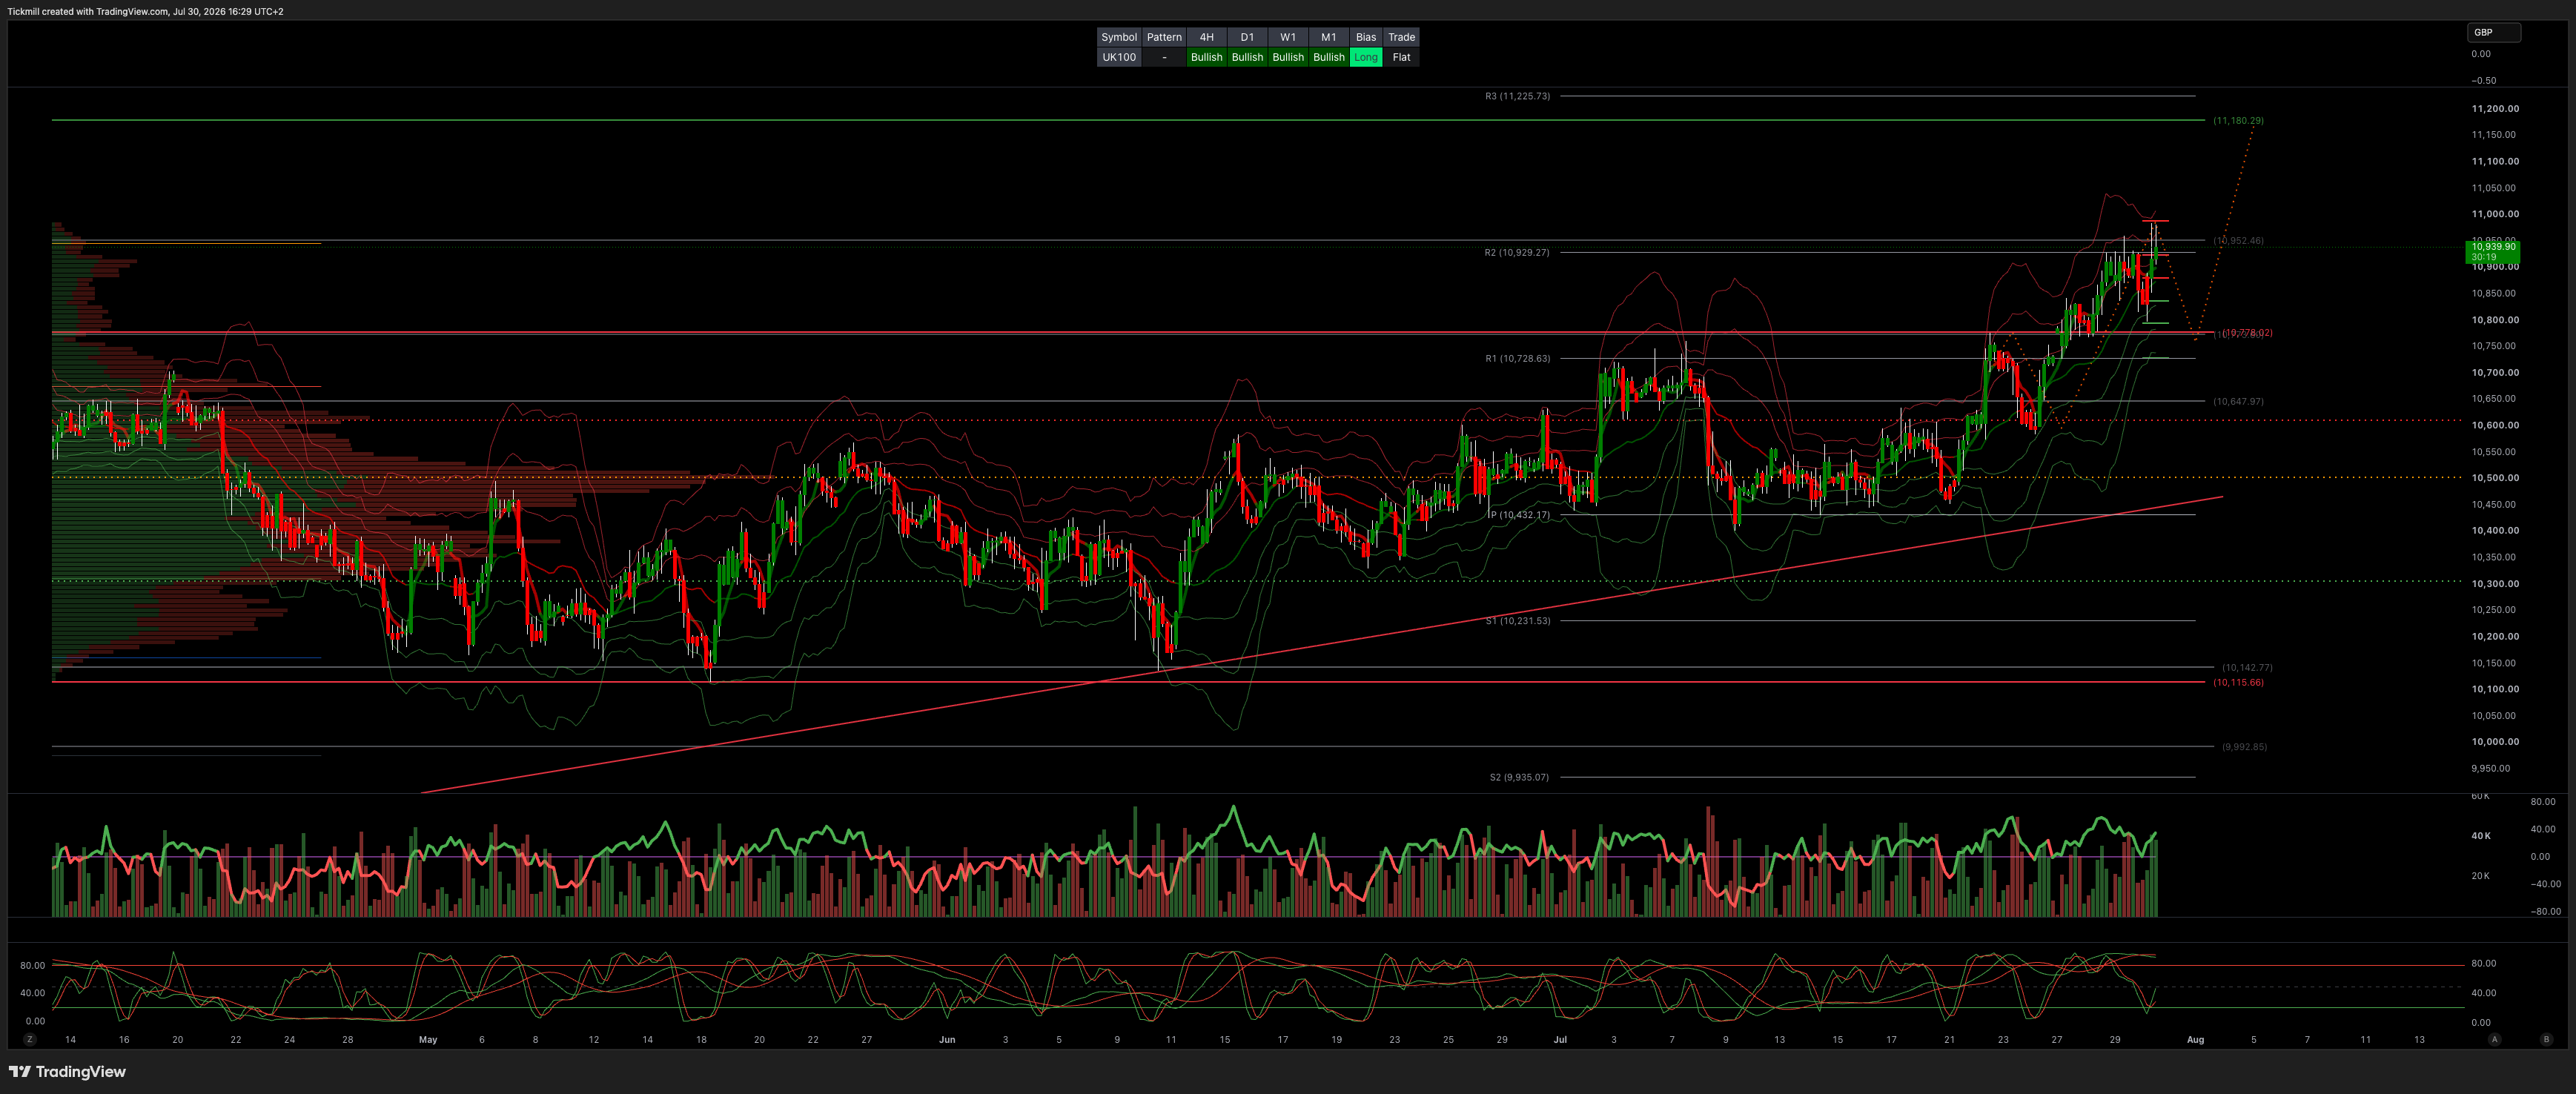Click the Jul marker on the time axis

point(1560,1039)
